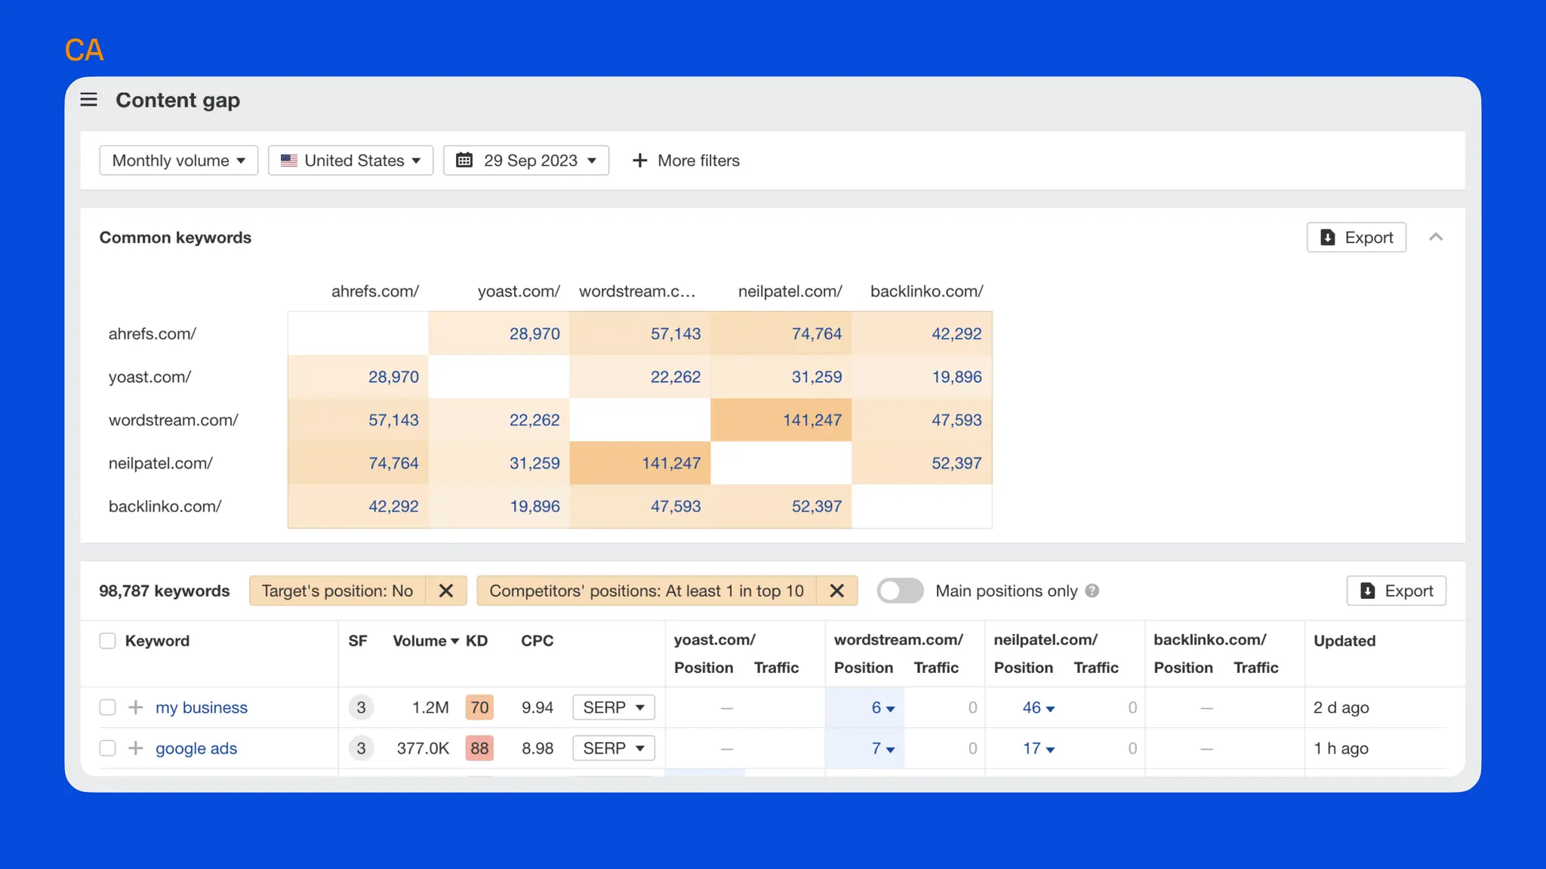Open neilpatel position 17 for 'google ads'
Image resolution: width=1546 pixels, height=869 pixels.
pos(1038,748)
